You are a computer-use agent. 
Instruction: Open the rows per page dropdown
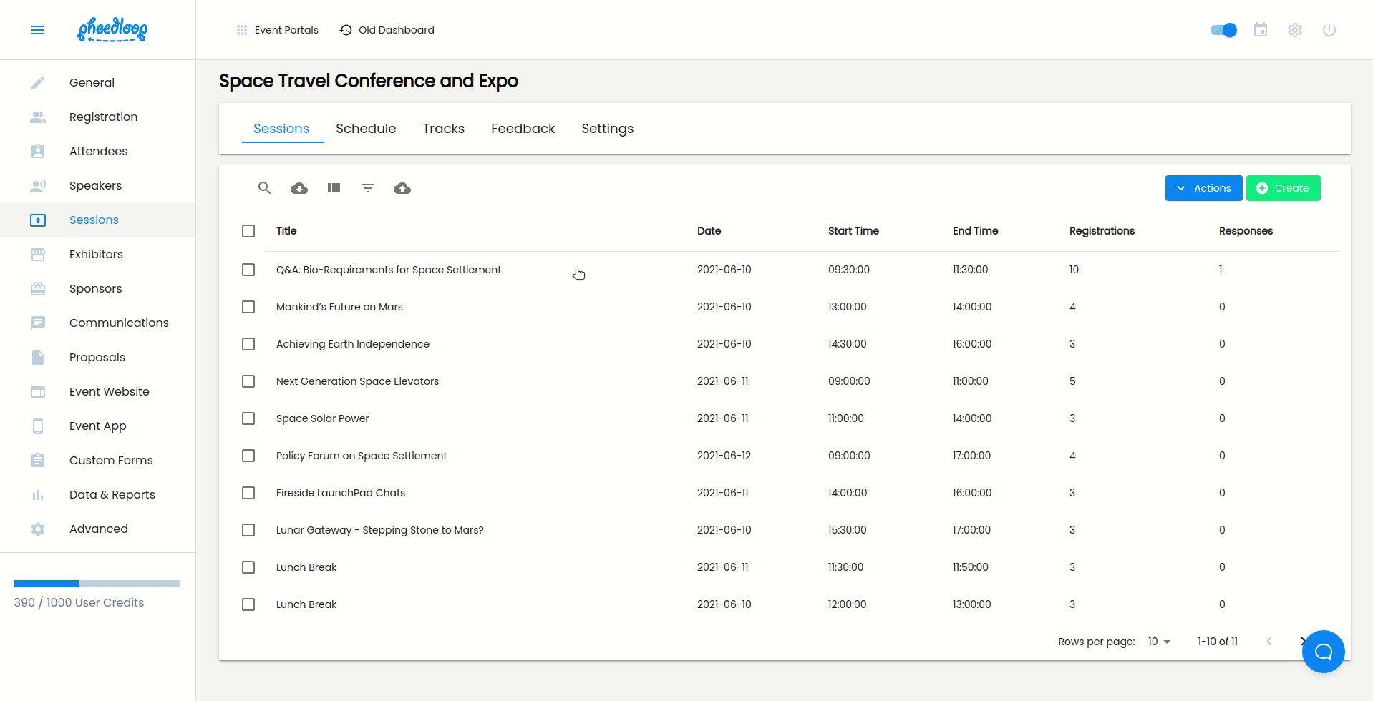[1159, 642]
